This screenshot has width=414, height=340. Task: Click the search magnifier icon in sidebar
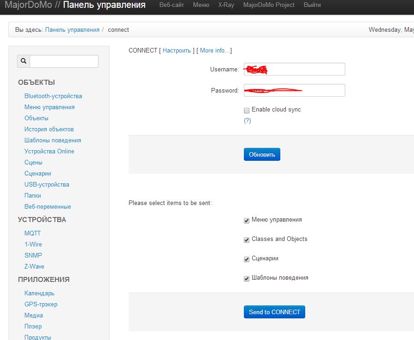[24, 61]
